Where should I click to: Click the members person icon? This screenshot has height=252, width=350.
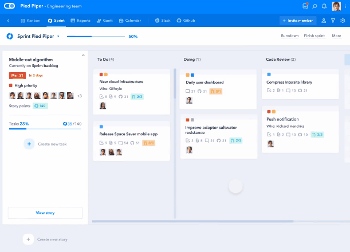(x=324, y=21)
